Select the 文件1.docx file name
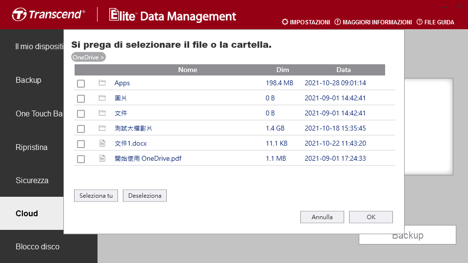 (131, 143)
